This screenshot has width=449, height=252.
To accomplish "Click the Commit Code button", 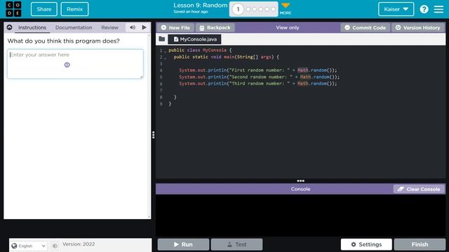I will (x=365, y=28).
